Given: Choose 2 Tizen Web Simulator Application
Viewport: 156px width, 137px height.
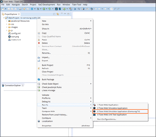Looking at the screenshot, I should coord(120,108).
